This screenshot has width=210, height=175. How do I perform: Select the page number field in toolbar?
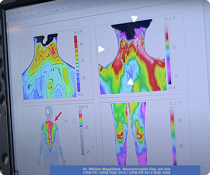click(x=46, y=12)
